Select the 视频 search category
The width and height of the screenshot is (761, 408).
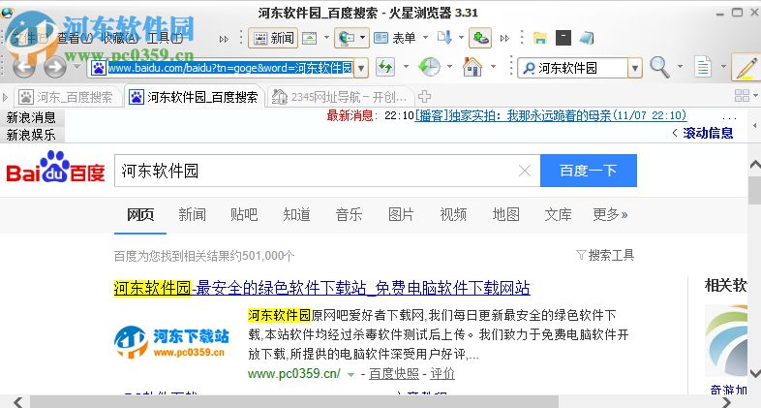[453, 214]
